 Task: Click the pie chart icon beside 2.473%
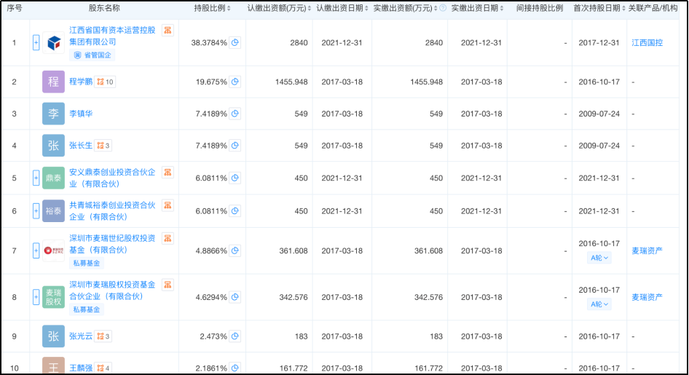[235, 336]
